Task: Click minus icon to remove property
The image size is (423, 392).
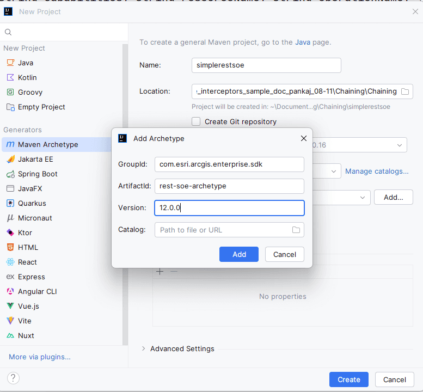Action: pyautogui.click(x=174, y=271)
